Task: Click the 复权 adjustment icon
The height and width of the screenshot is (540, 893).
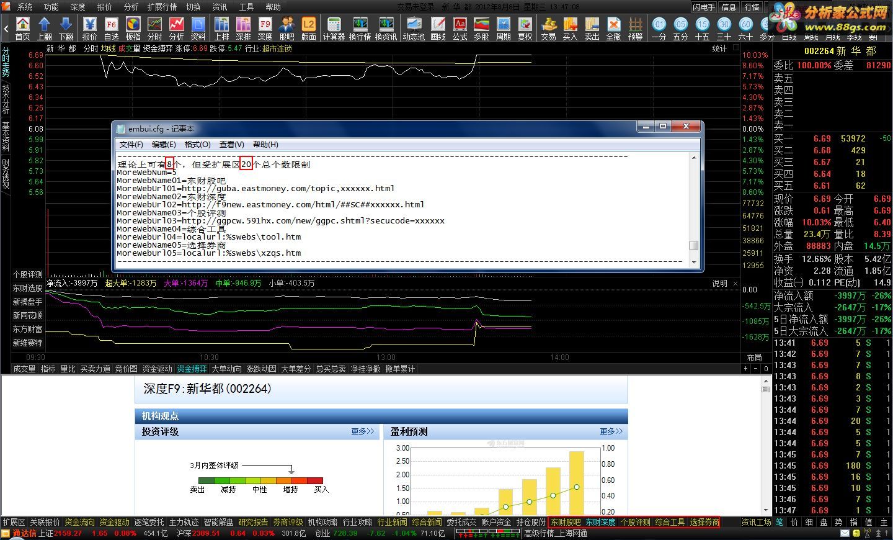Action: click(x=525, y=29)
